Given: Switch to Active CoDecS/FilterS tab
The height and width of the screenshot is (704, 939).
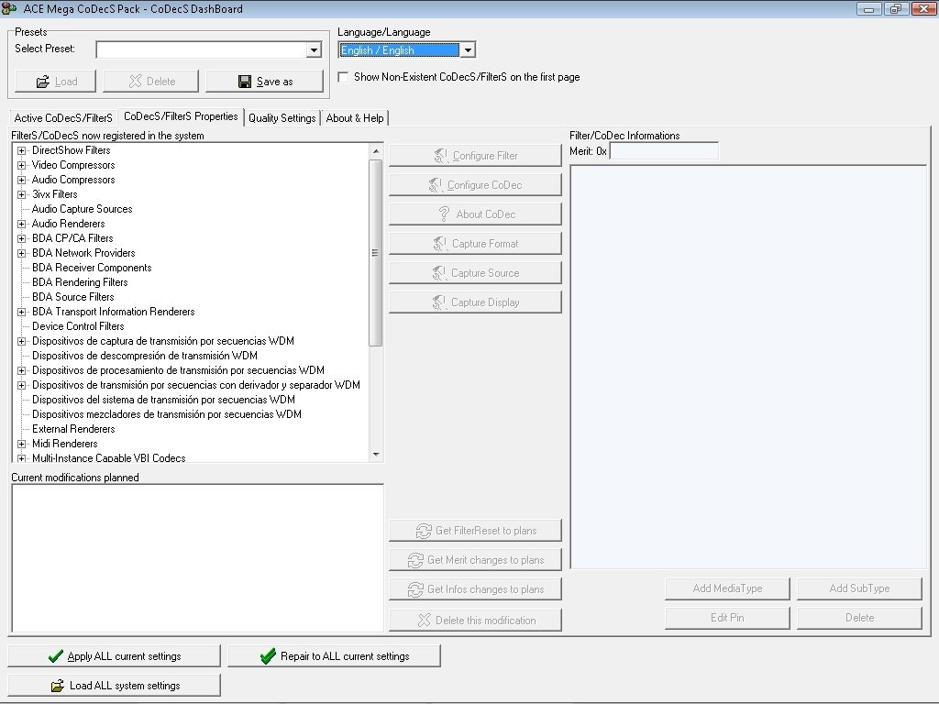Looking at the screenshot, I should 63,118.
